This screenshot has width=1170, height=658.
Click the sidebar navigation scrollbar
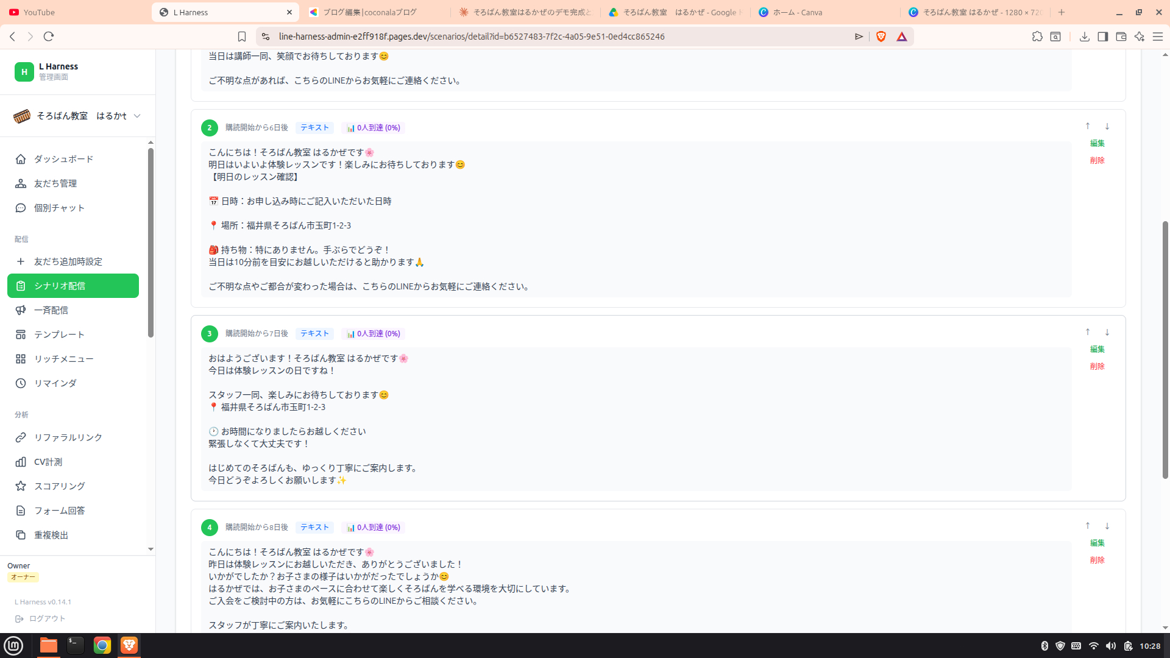coord(151,242)
